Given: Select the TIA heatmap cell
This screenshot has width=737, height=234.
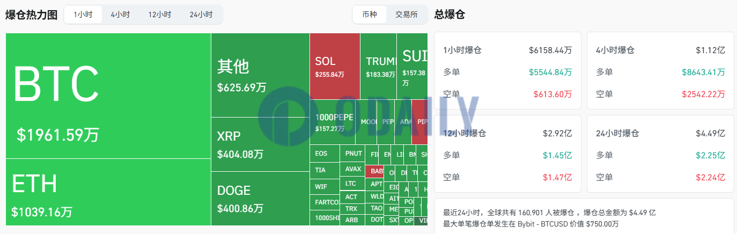Looking at the screenshot, I should coord(325,170).
